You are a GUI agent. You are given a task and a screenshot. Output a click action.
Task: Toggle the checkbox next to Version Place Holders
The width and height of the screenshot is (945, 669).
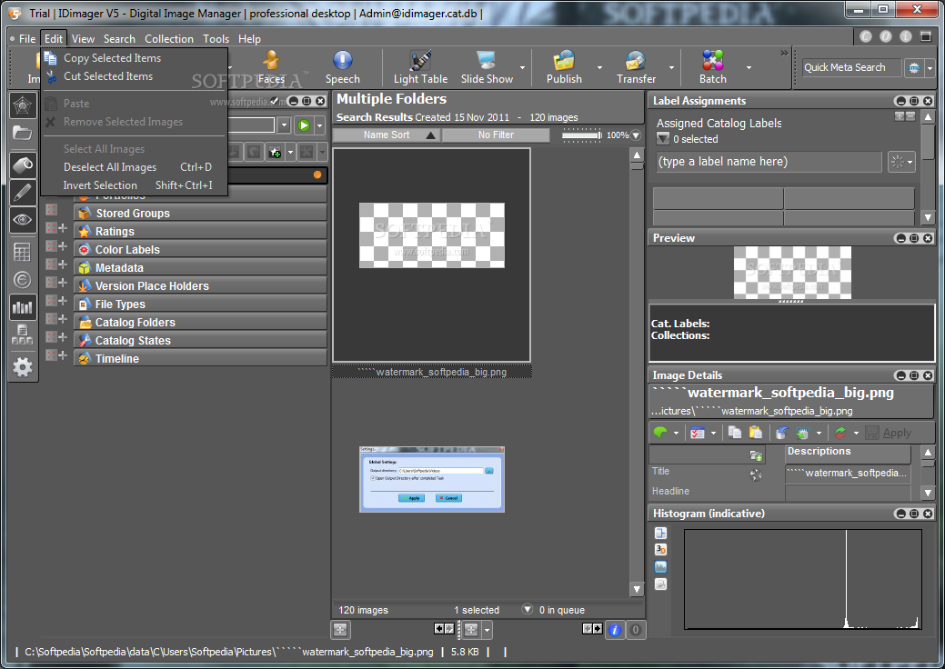point(51,283)
